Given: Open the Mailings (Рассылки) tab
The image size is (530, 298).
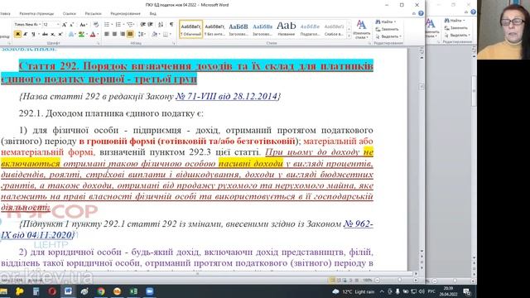Looking at the screenshot, I should pos(93,13).
